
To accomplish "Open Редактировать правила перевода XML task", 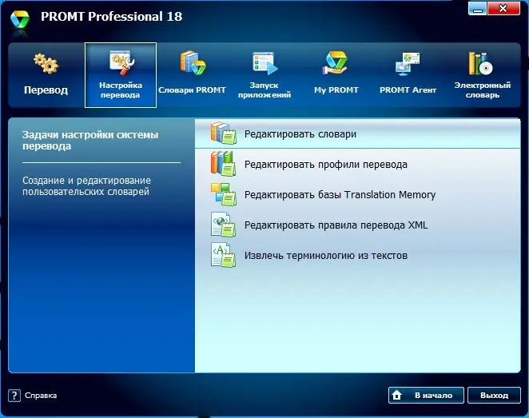I will tap(358, 225).
